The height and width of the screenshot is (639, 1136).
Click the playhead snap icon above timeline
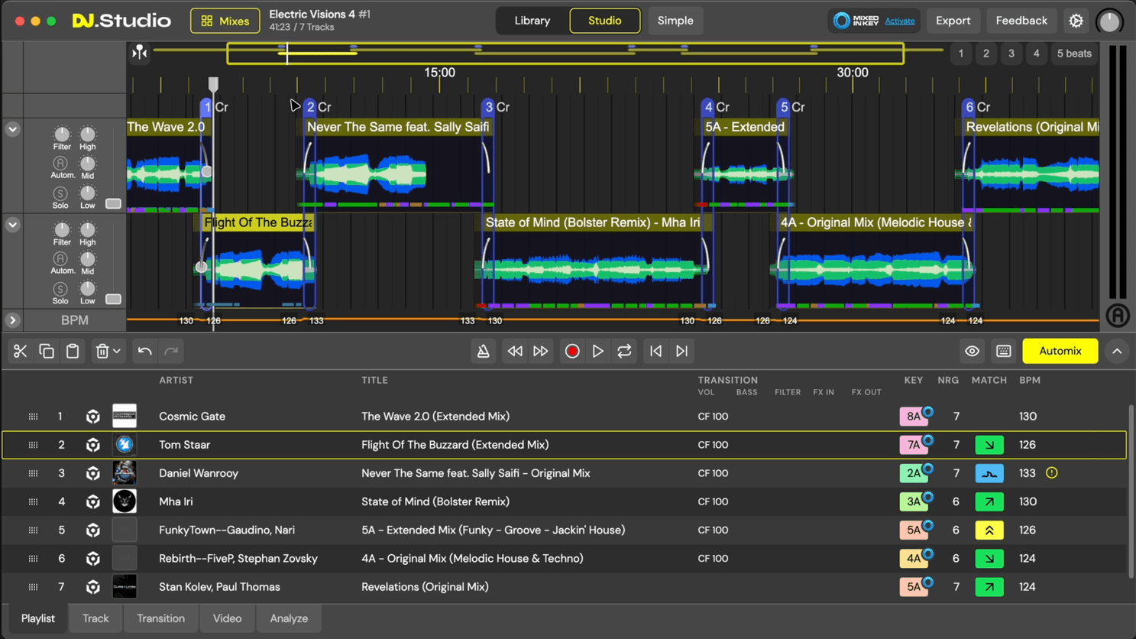tap(140, 53)
